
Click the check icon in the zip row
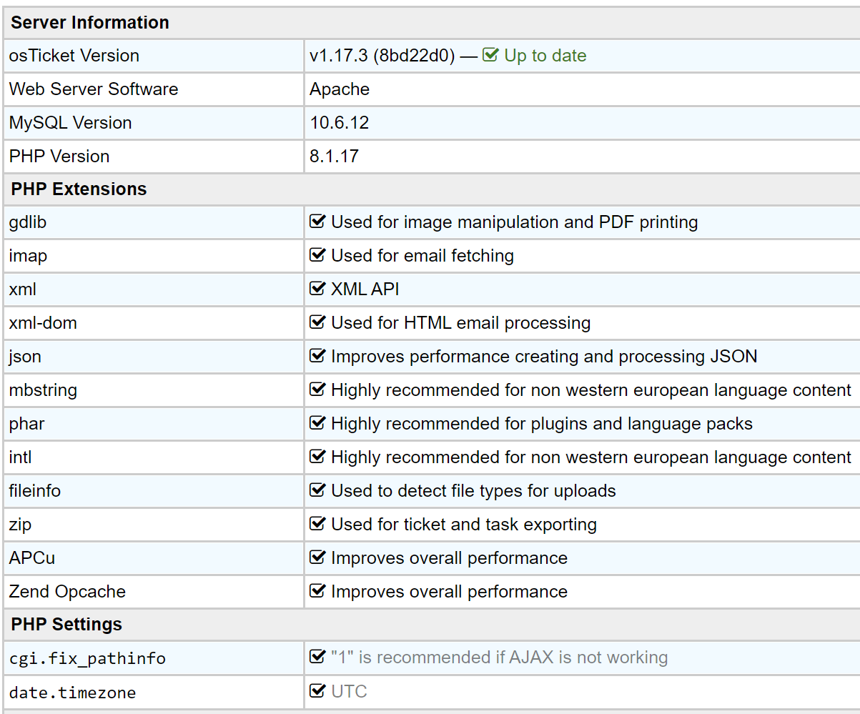pos(317,525)
